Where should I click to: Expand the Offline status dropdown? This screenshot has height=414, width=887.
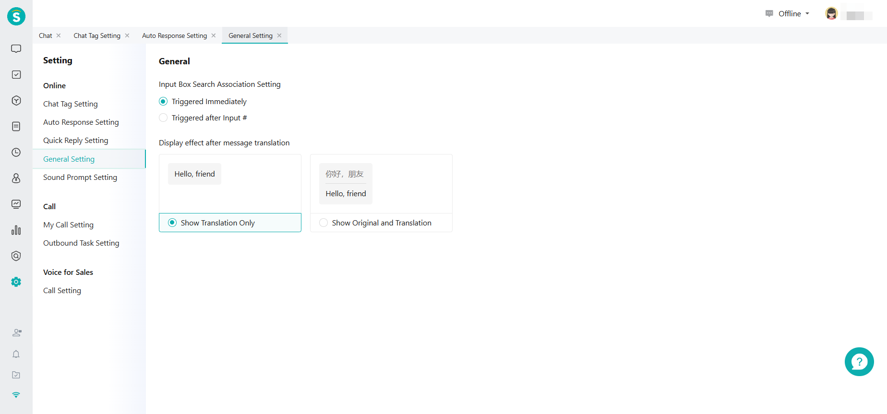click(793, 13)
